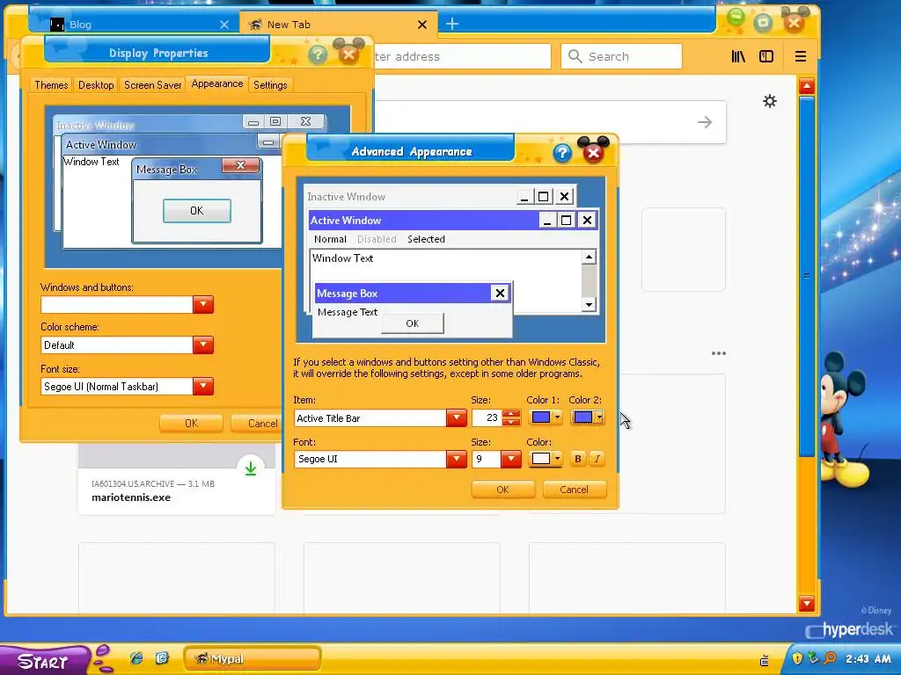Open the Start menu
901x675 pixels.
pyautogui.click(x=45, y=660)
